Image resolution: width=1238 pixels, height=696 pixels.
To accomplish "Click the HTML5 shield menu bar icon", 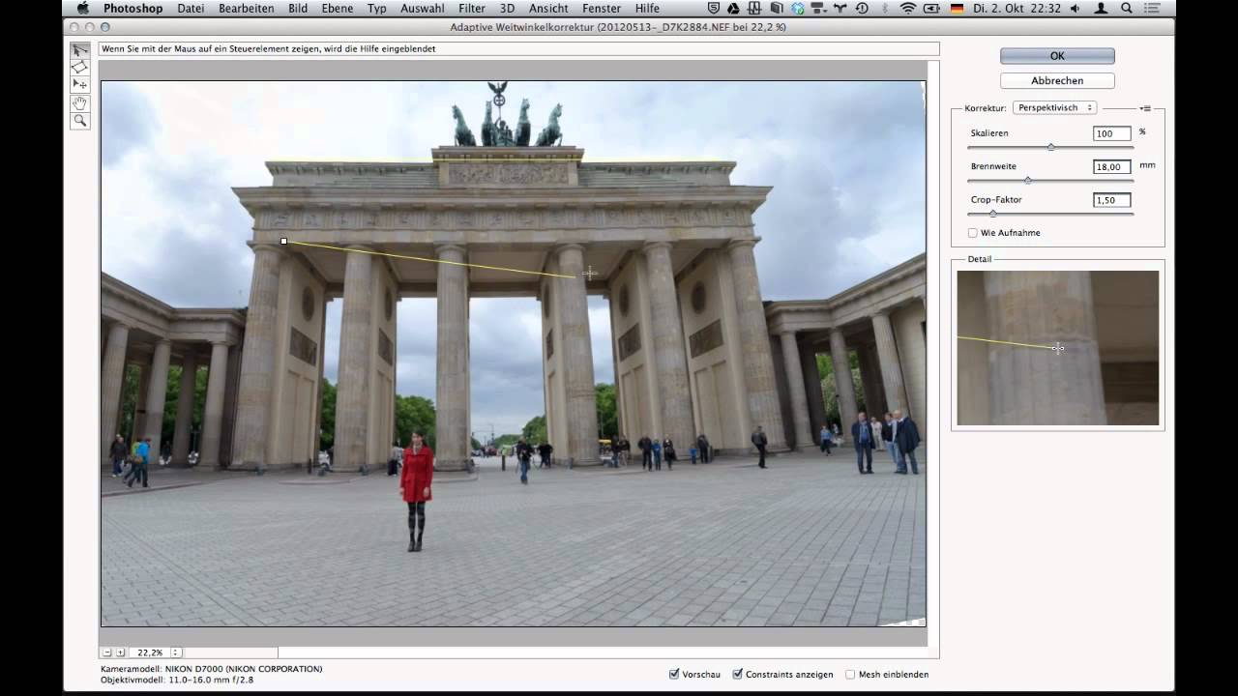I will [714, 8].
